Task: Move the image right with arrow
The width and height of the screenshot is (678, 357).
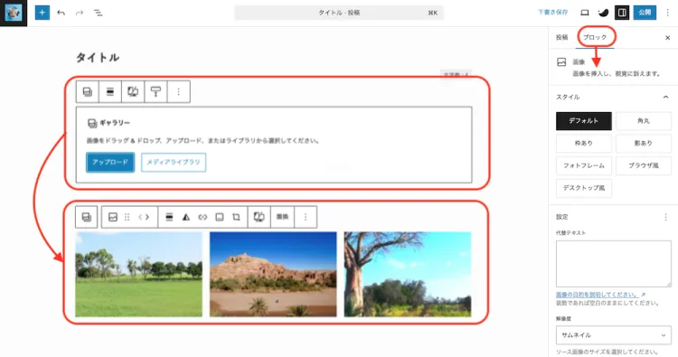Action: coord(147,217)
